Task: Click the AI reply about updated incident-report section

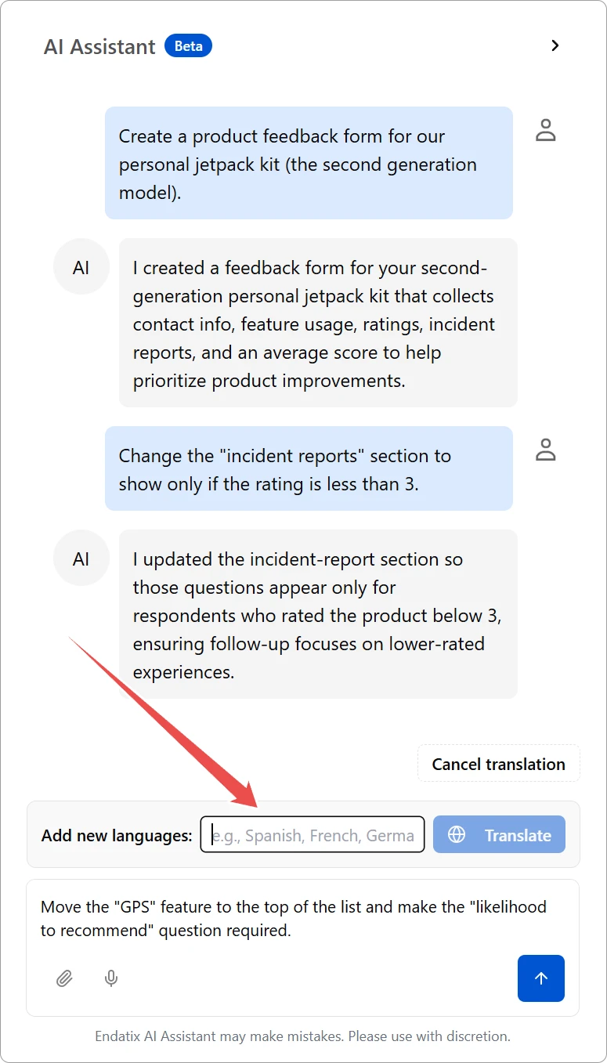Action: coord(318,615)
